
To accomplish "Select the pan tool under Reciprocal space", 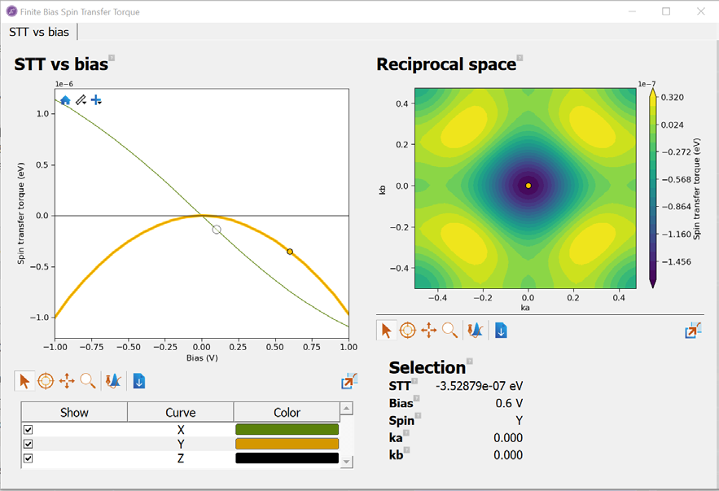I will click(429, 330).
